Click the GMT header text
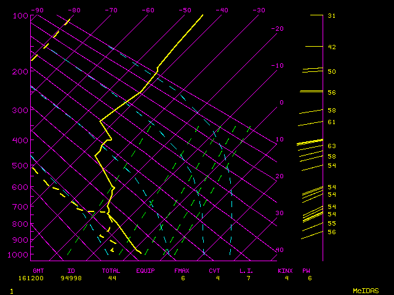This screenshot has height=295, width=394. click(38, 270)
